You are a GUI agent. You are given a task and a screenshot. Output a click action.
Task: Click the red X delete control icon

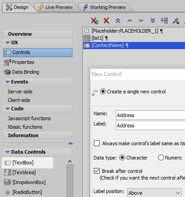106,21
